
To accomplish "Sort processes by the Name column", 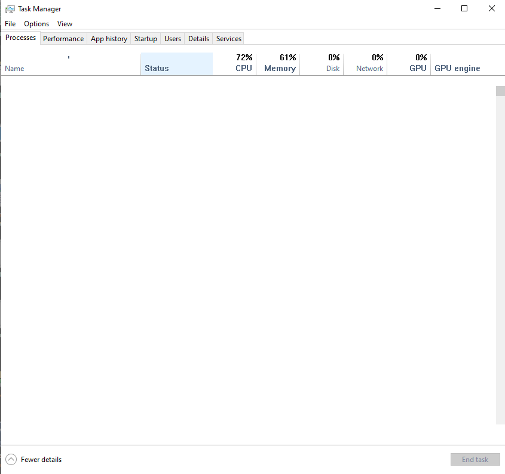I will [14, 69].
